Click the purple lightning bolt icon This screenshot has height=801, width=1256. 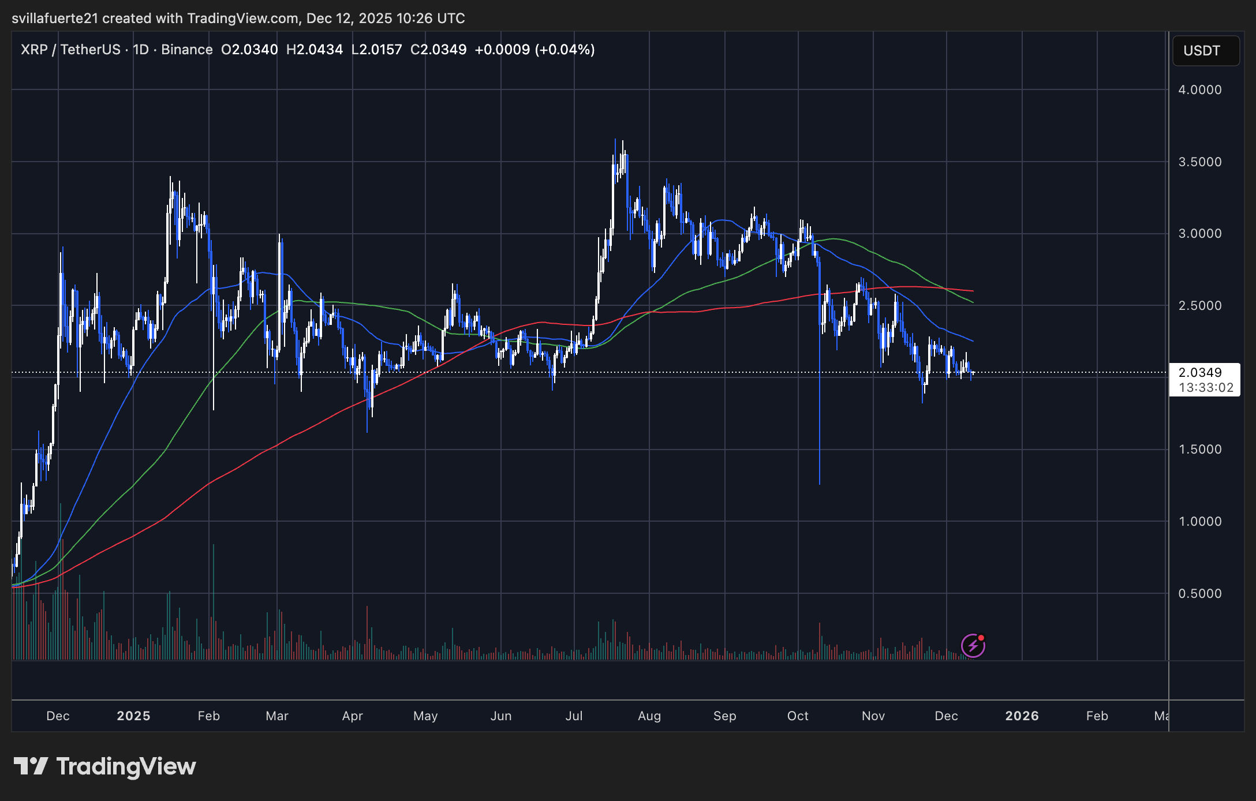coord(973,645)
